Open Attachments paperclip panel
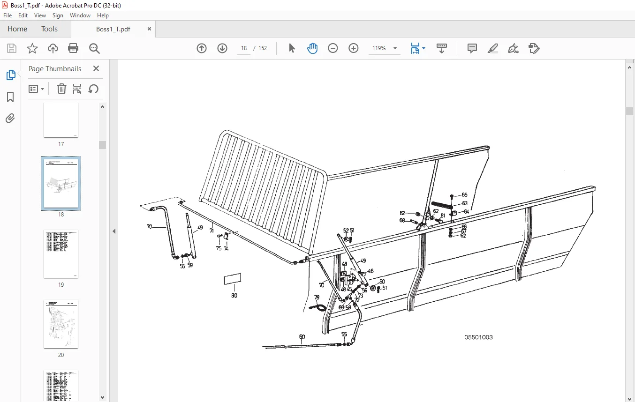635x402 pixels. pyautogui.click(x=10, y=118)
